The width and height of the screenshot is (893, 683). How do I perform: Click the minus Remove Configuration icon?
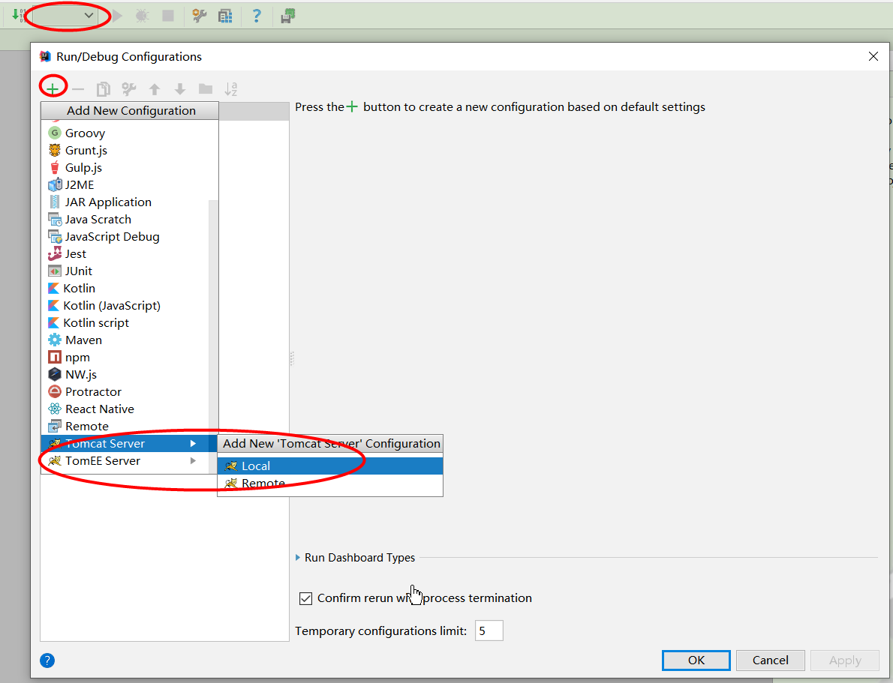click(x=78, y=89)
